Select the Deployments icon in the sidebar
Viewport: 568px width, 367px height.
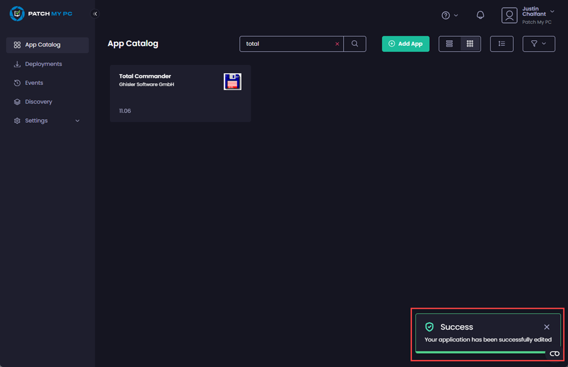click(16, 63)
